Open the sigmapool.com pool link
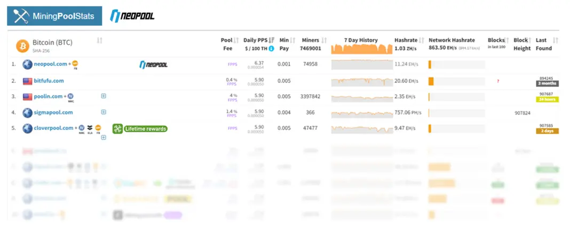 tap(53, 112)
